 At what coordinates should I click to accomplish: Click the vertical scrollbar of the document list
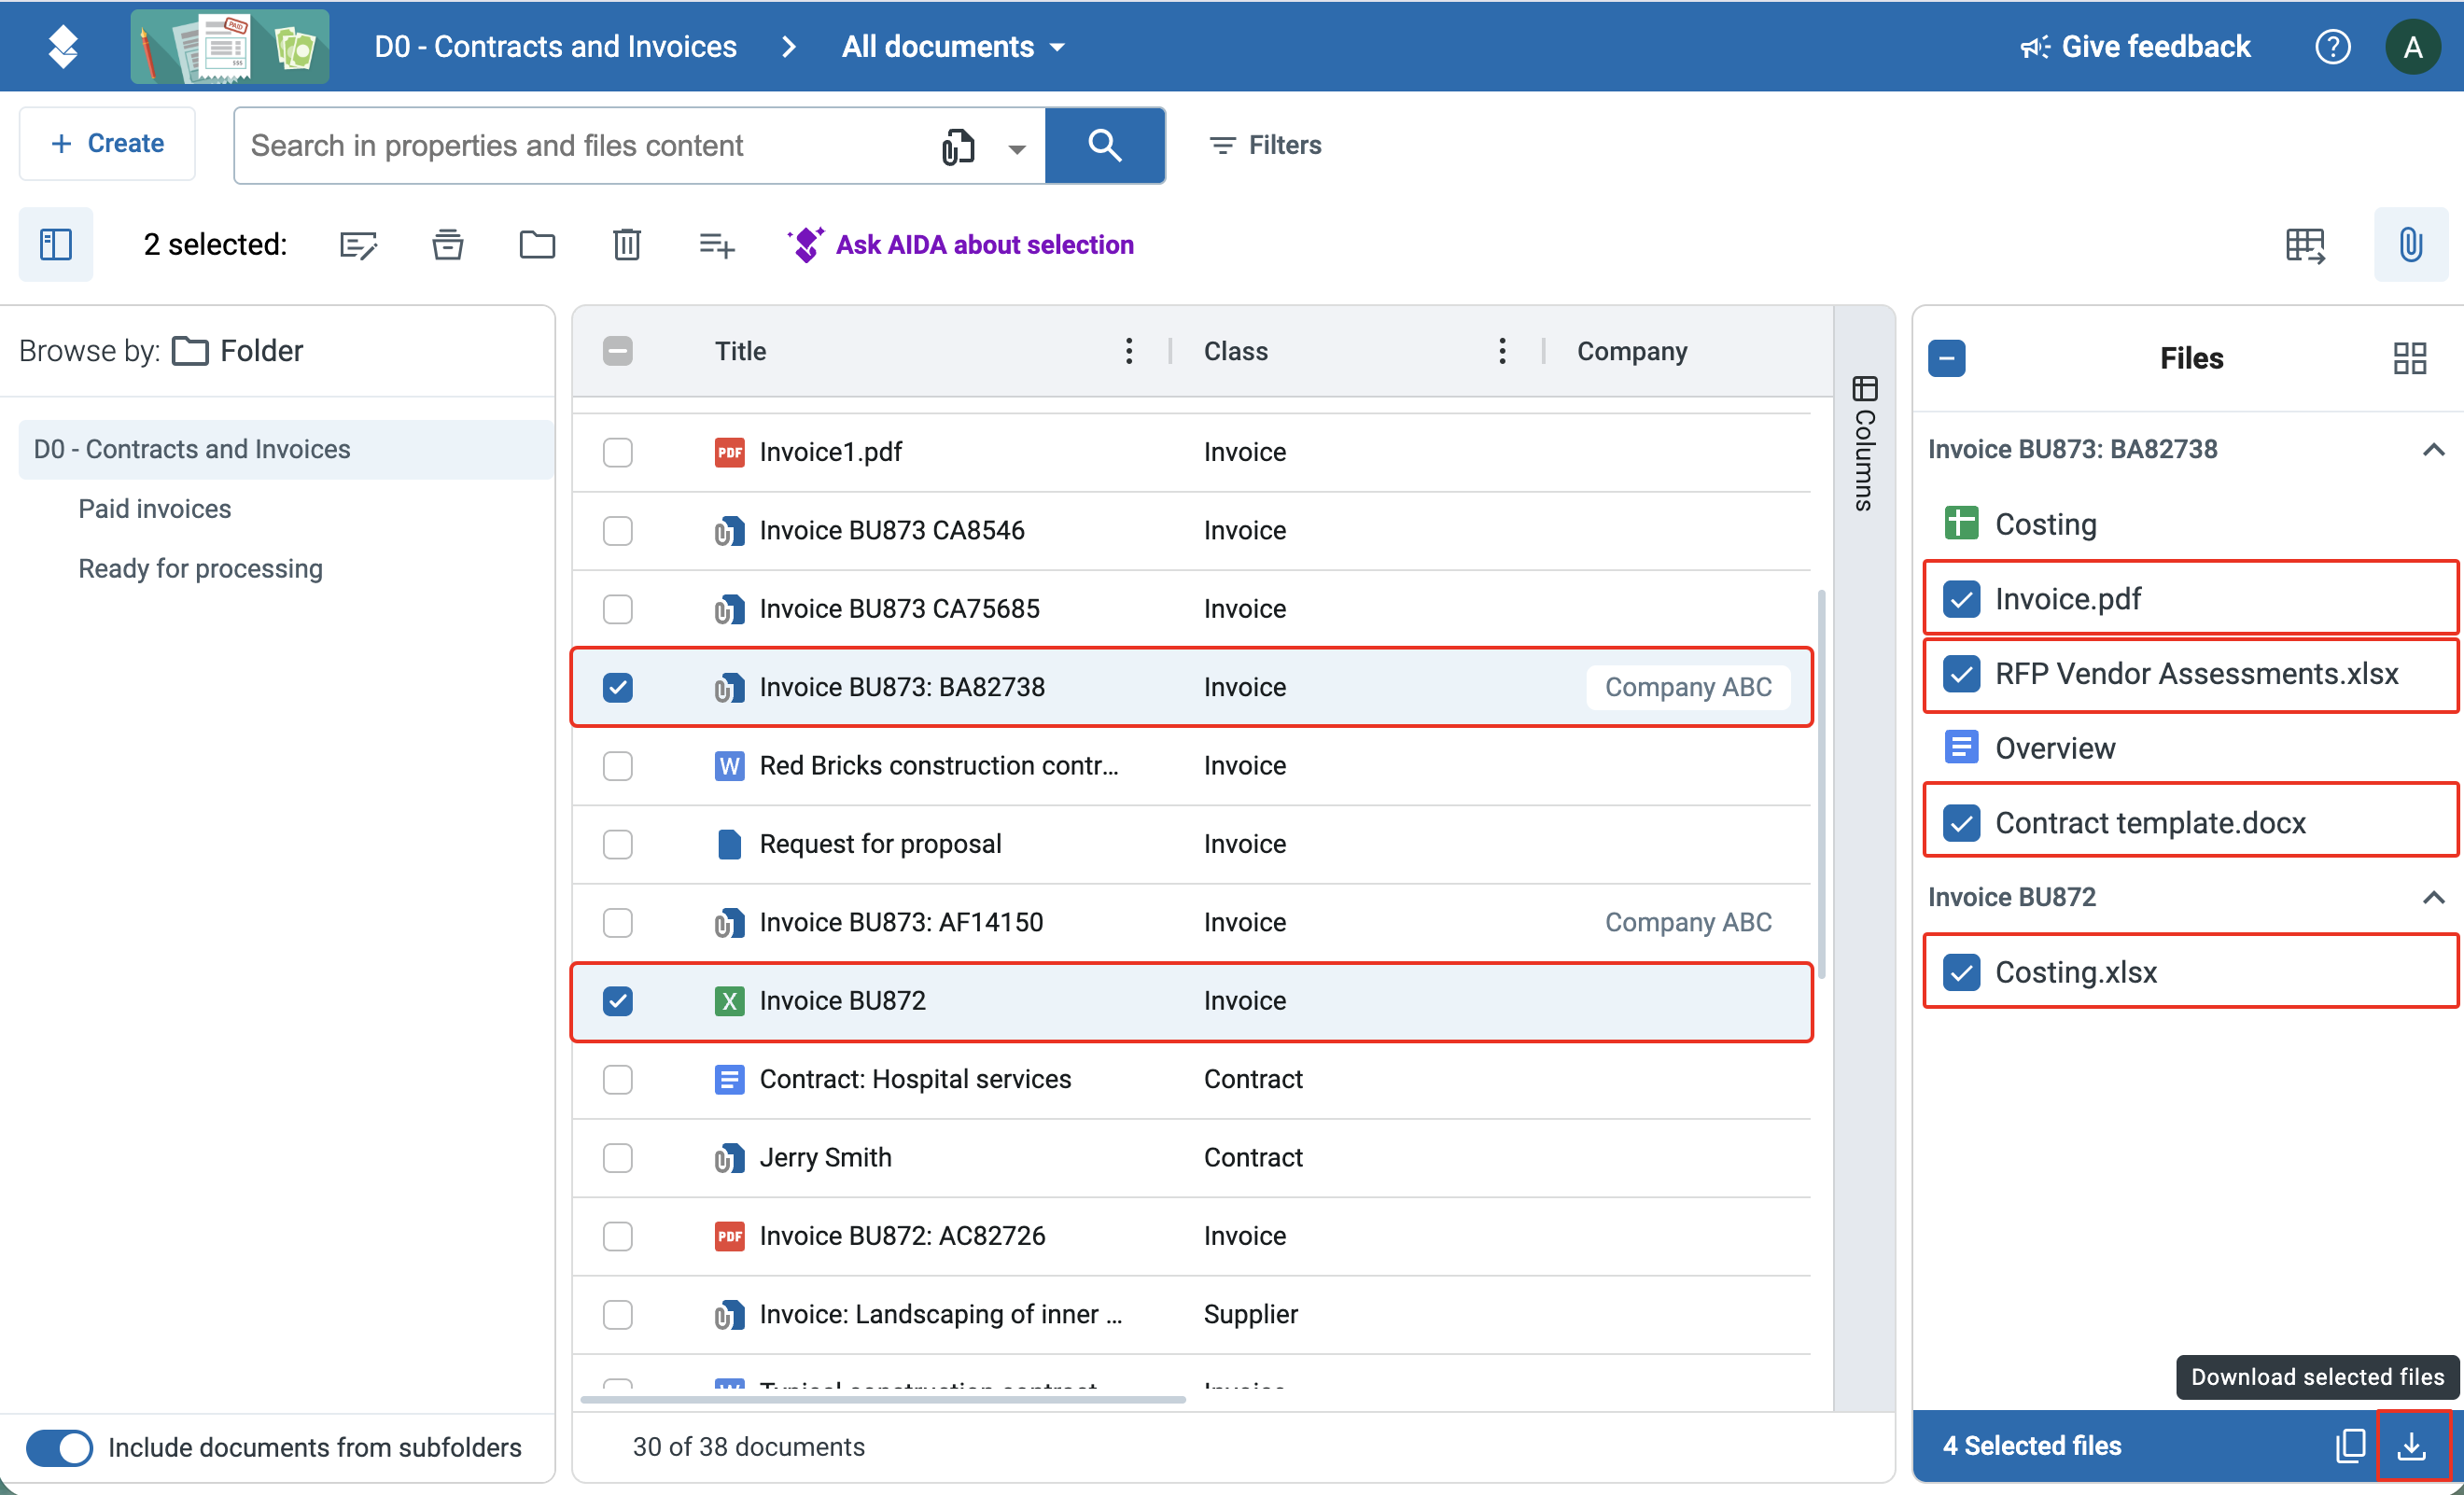pos(1821,785)
